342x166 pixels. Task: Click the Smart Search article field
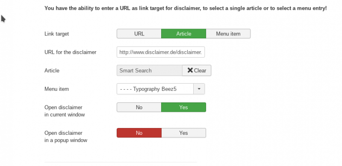tap(150, 70)
